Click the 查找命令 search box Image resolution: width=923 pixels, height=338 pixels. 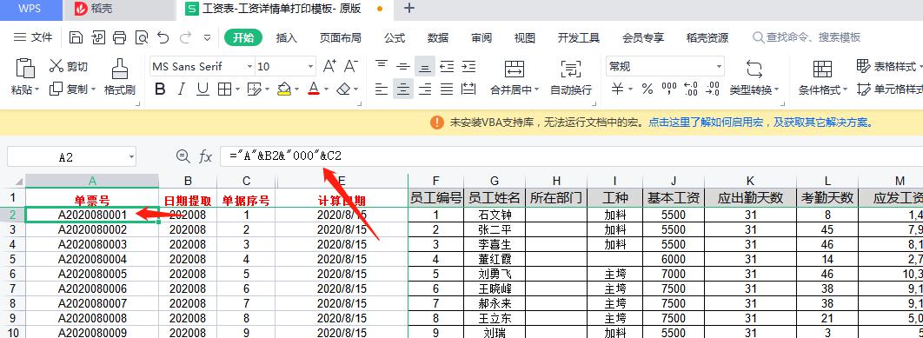tap(807, 37)
